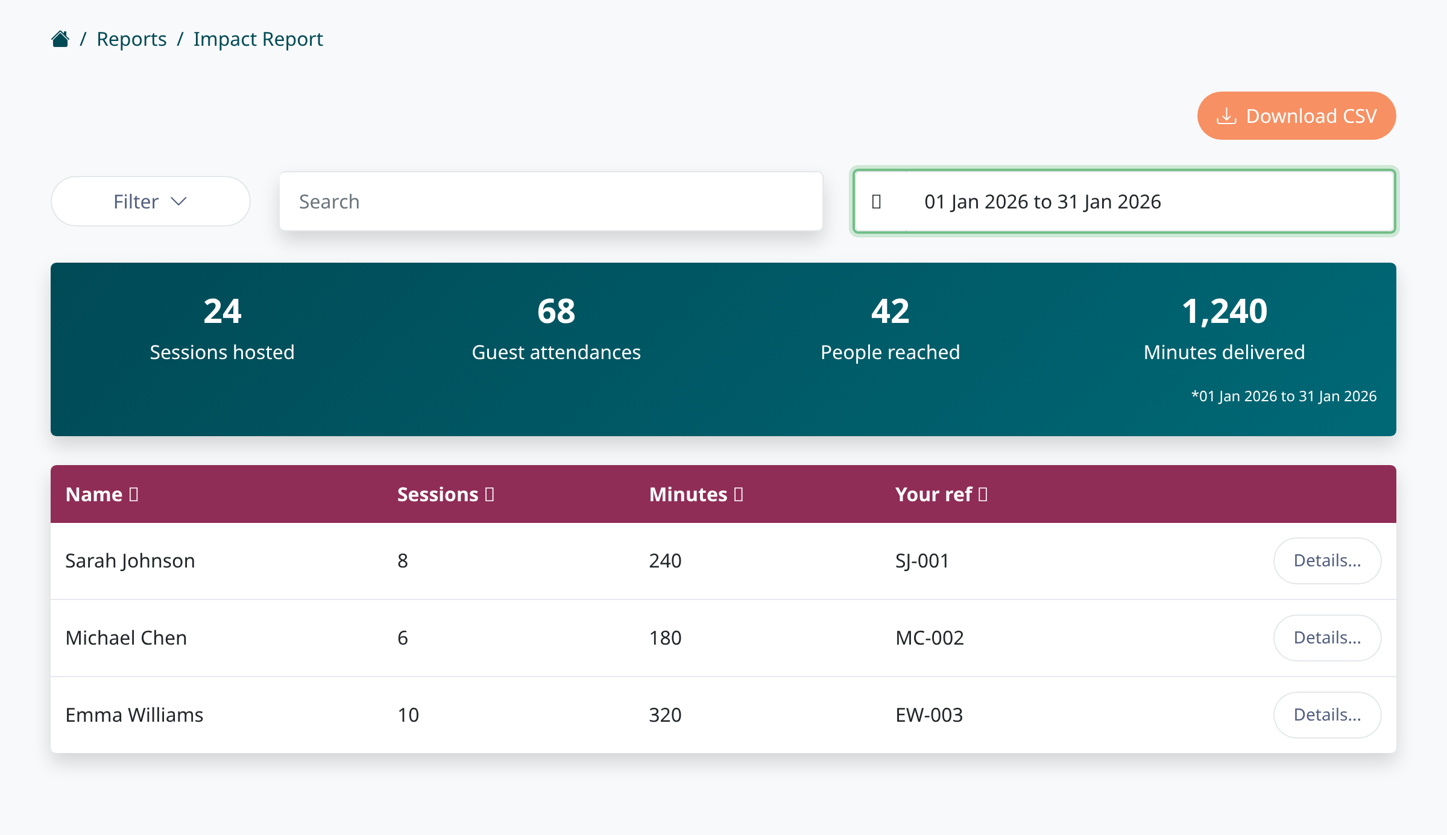Viewport: 1447px width, 835px height.
Task: Open Details for Michael Chen
Action: 1327,638
